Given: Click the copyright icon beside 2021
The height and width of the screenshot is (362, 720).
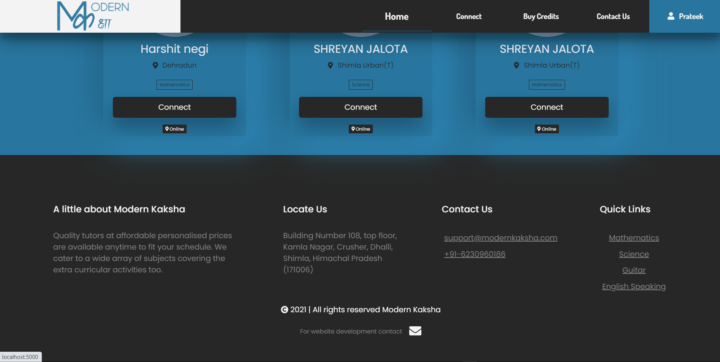Looking at the screenshot, I should [x=284, y=310].
